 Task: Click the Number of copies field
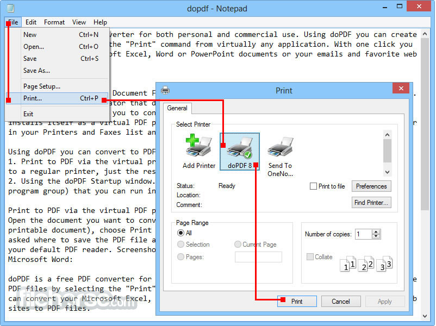[364, 234]
